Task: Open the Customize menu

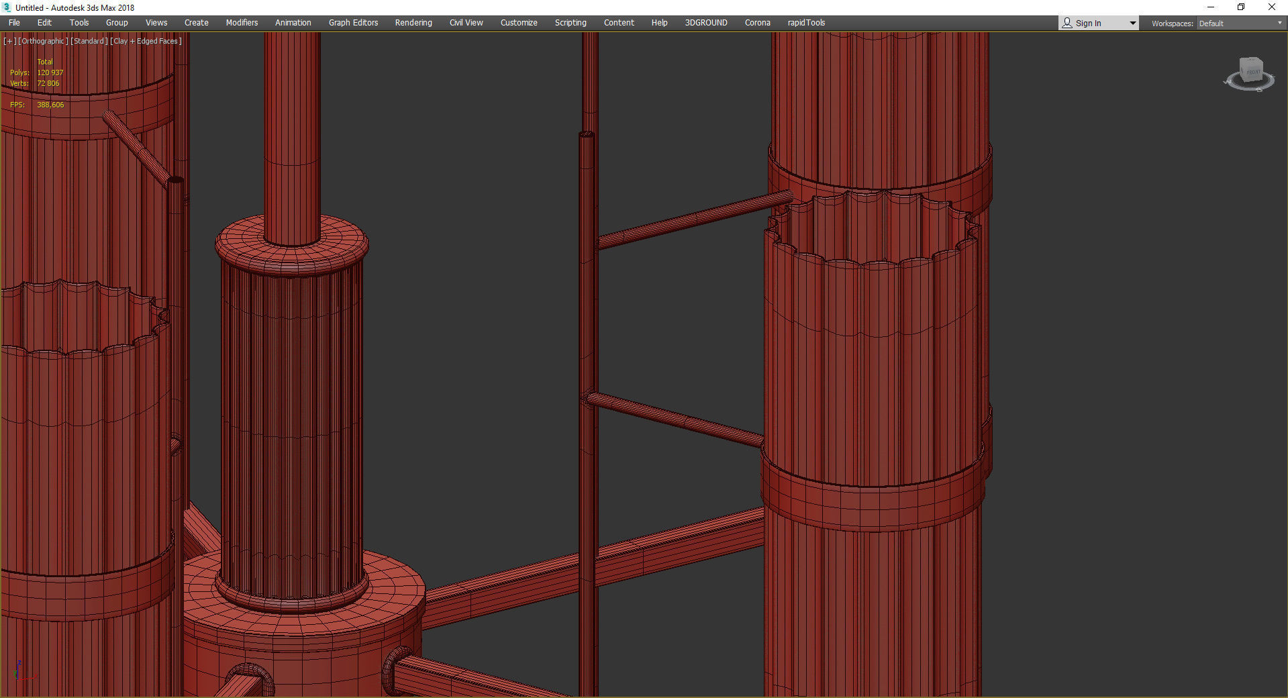Action: click(519, 23)
